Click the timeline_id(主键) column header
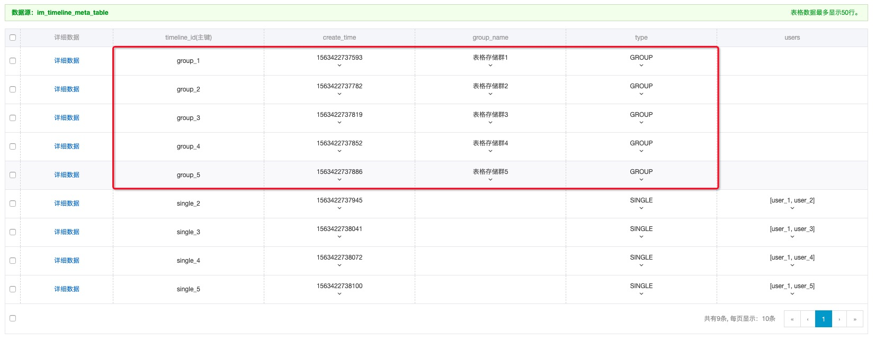Image resolution: width=875 pixels, height=341 pixels. coord(189,38)
